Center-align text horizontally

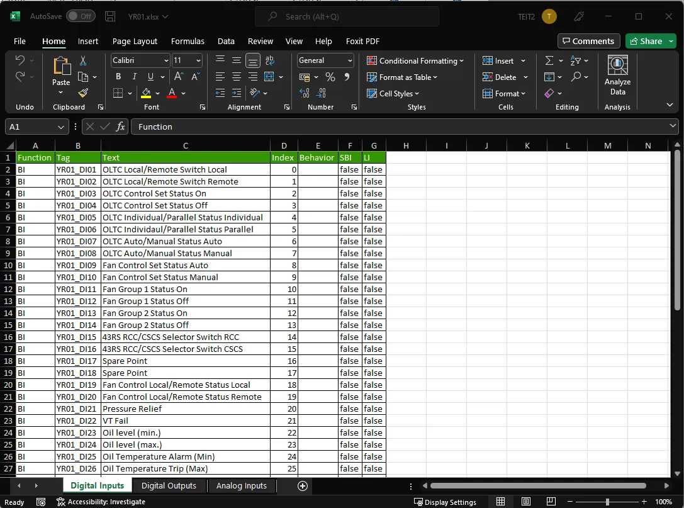tap(237, 77)
